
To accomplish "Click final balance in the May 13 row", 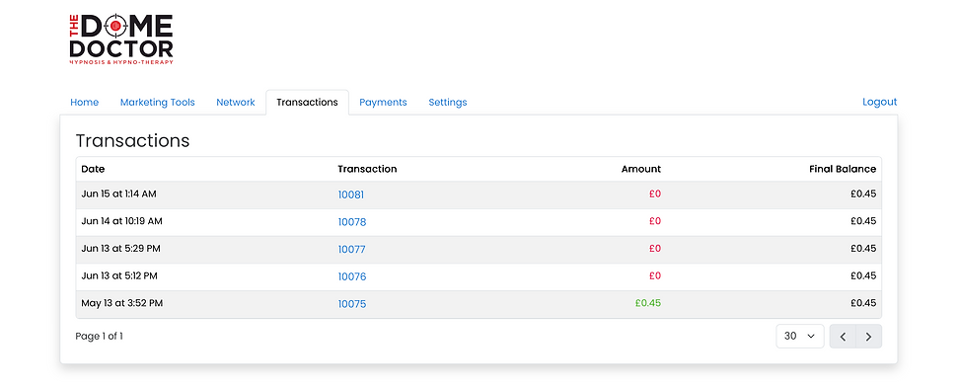I will pos(863,302).
